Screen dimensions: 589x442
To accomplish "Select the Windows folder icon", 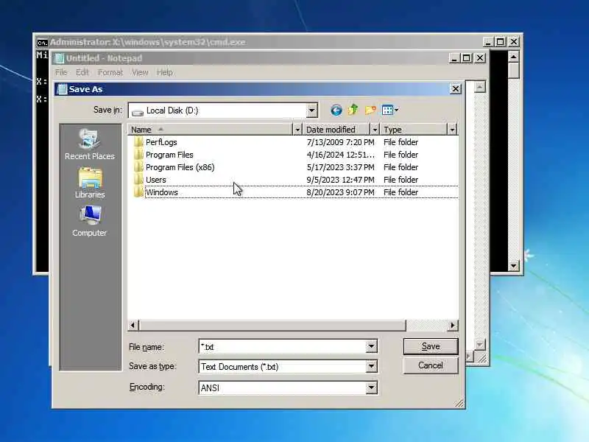I will (x=138, y=192).
